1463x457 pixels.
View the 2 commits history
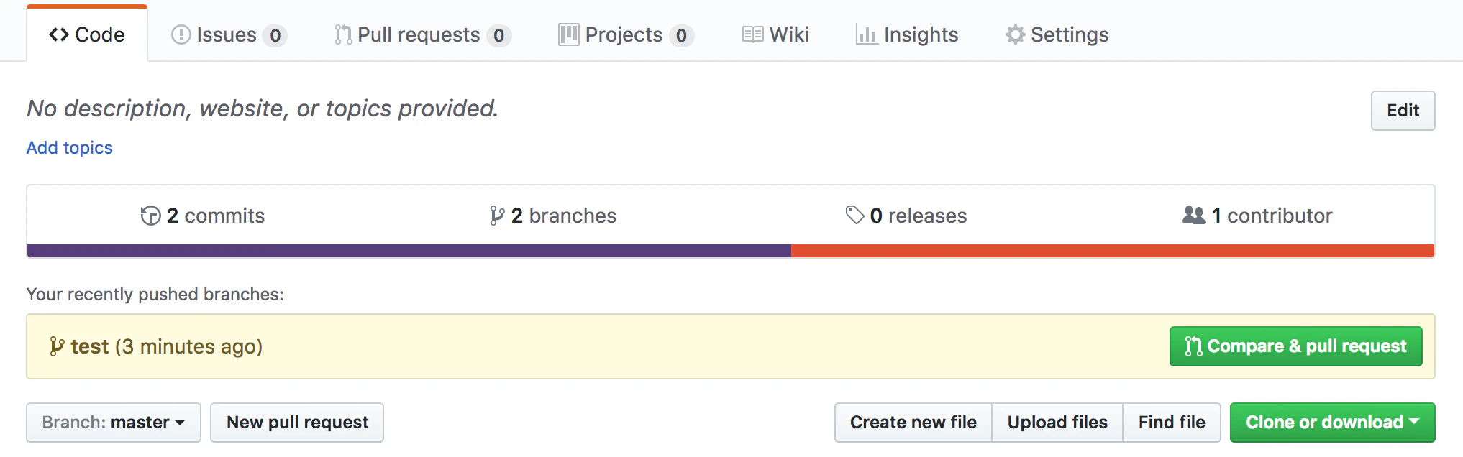(203, 216)
